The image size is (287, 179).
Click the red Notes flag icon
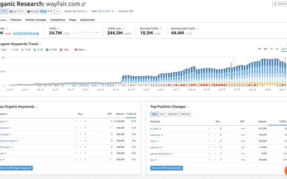76,50
